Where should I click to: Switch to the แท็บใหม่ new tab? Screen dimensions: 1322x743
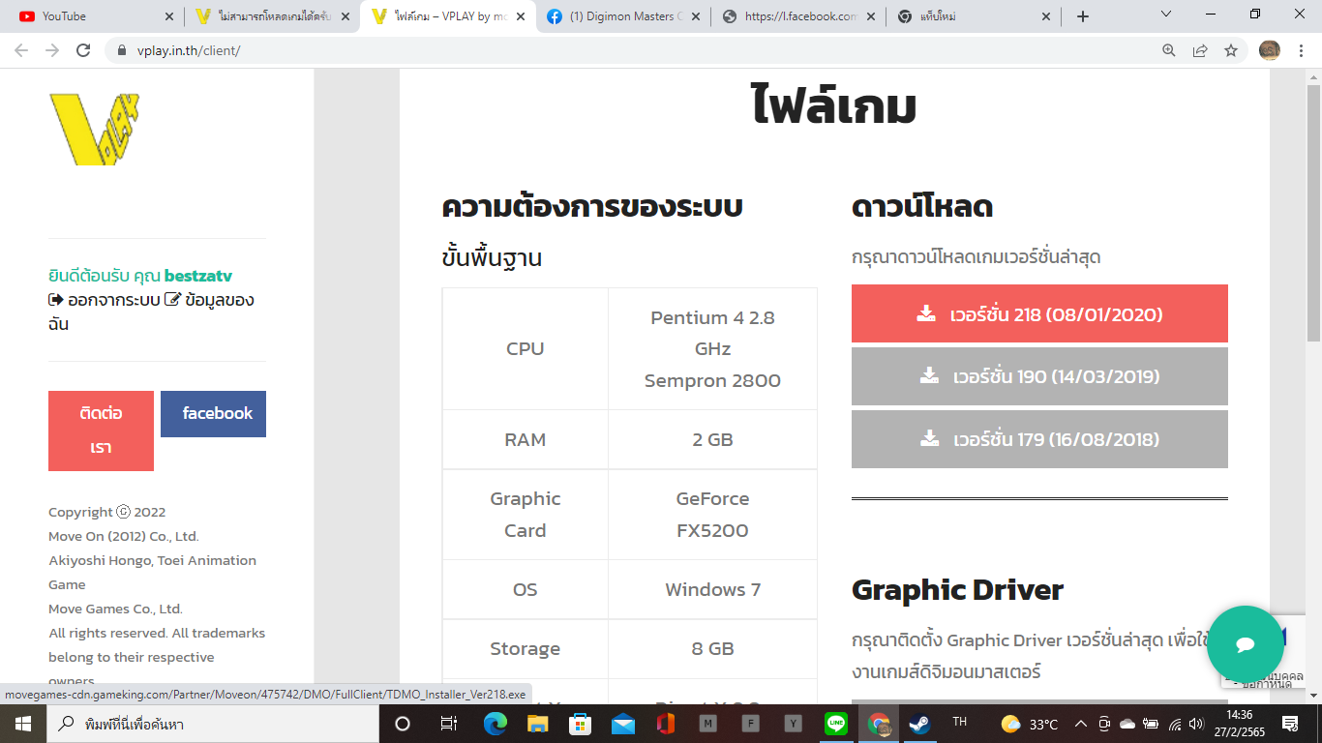973,16
